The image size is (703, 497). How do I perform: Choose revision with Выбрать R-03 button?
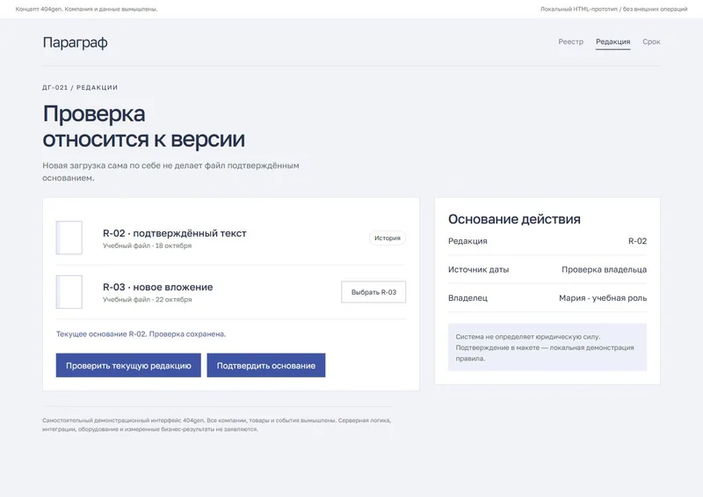point(373,292)
